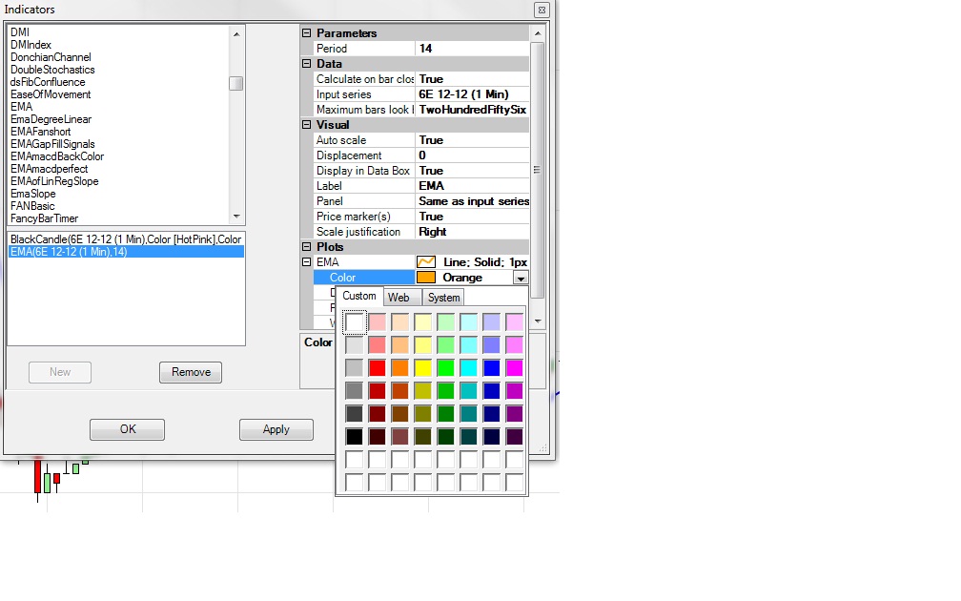This screenshot has width=961, height=601.
Task: Pick the brown color swatch
Action: point(400,414)
